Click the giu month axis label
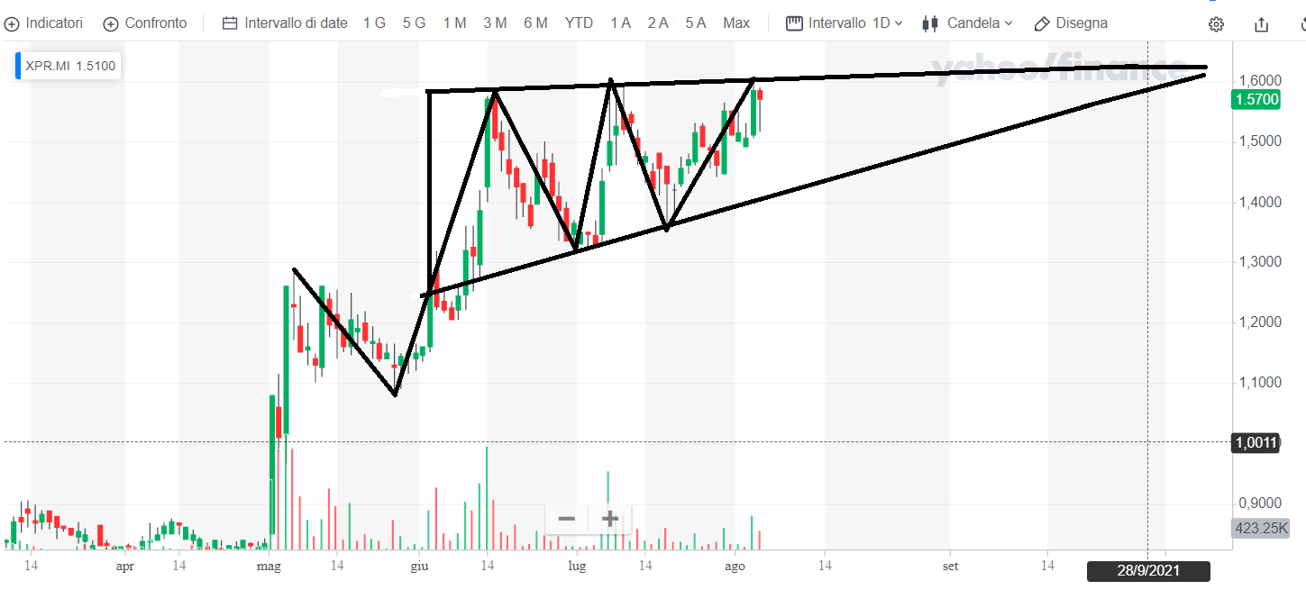This screenshot has width=1306, height=590. pyautogui.click(x=419, y=567)
